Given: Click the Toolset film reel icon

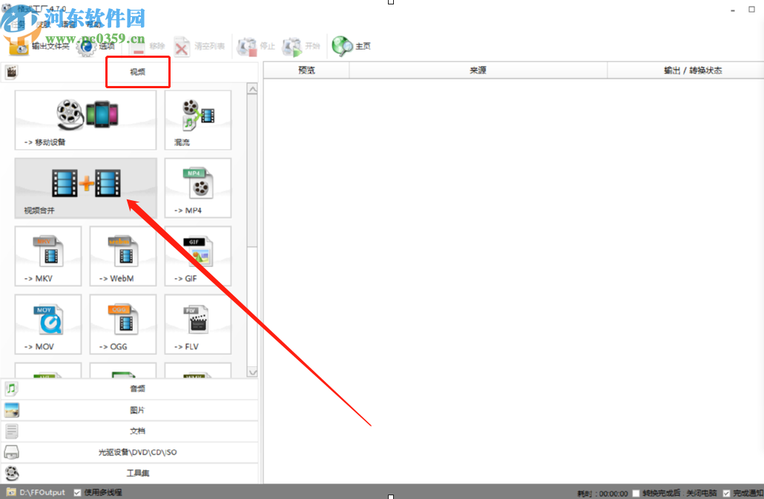Looking at the screenshot, I should pyautogui.click(x=12, y=473).
